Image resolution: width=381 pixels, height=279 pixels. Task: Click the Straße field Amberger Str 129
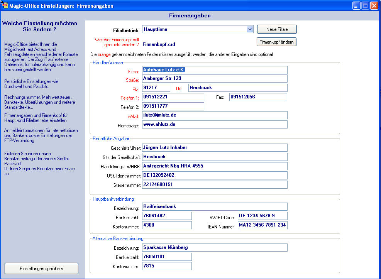click(215, 78)
